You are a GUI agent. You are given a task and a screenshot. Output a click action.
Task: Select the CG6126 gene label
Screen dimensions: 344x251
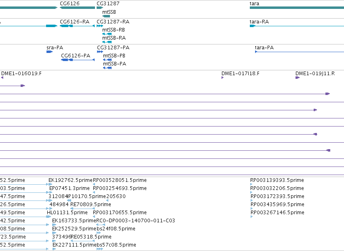pyautogui.click(x=70, y=4)
